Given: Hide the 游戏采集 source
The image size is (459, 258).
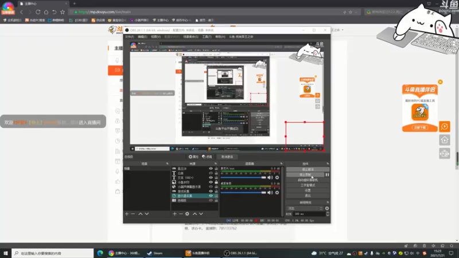Looking at the screenshot, I should click(x=211, y=191).
